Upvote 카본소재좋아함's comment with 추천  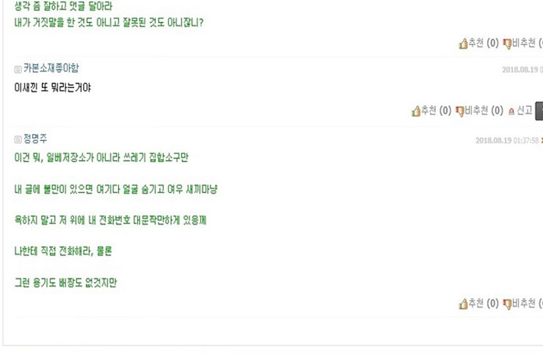[432, 111]
